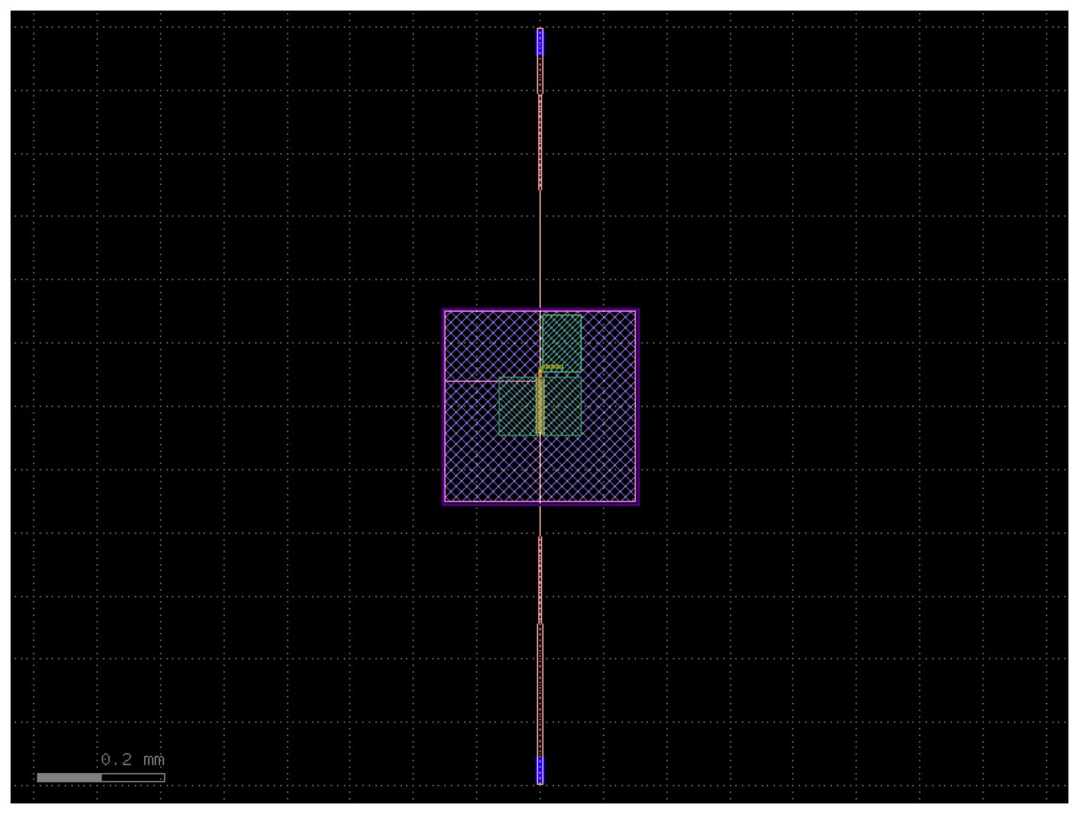Select the lower-left green hatched rectangle
Viewport: 1079px width, 814px height.
(x=518, y=407)
